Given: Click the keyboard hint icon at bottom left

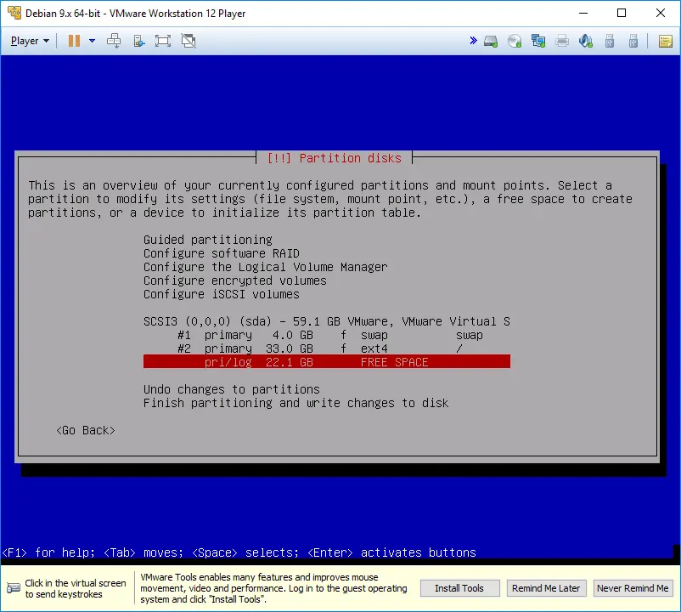Looking at the screenshot, I should click(x=14, y=588).
